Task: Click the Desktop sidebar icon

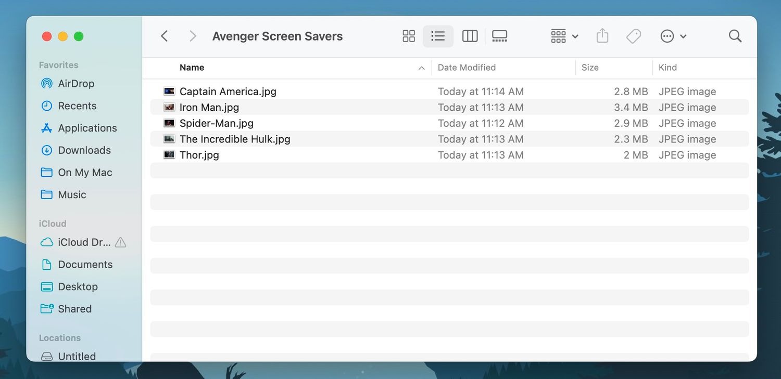Action: click(x=47, y=287)
